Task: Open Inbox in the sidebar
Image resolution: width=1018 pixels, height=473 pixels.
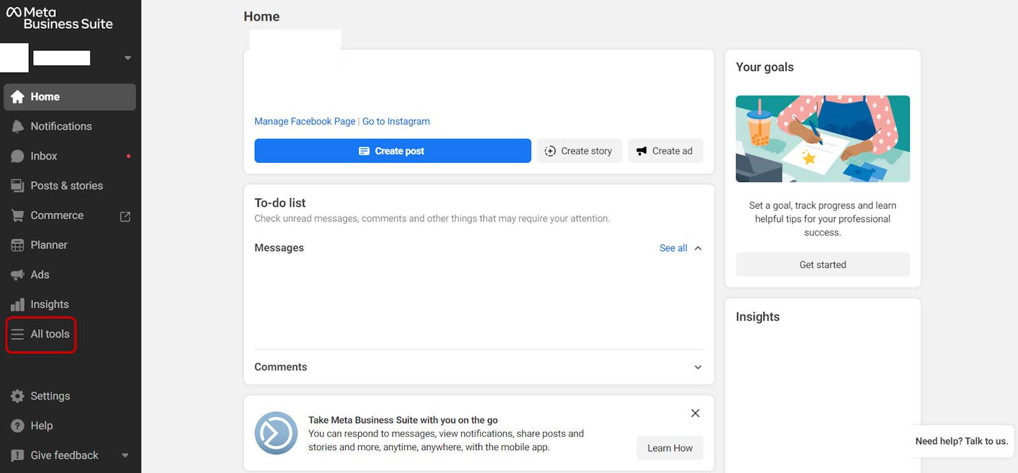Action: (x=70, y=156)
